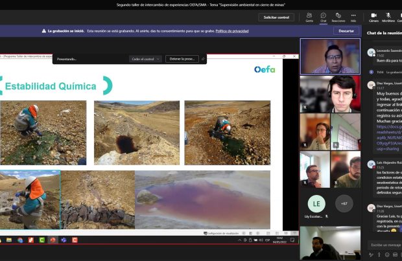The height and width of the screenshot is (261, 402).
Task: Open the clock and date in system tray
Action: (x=279, y=240)
